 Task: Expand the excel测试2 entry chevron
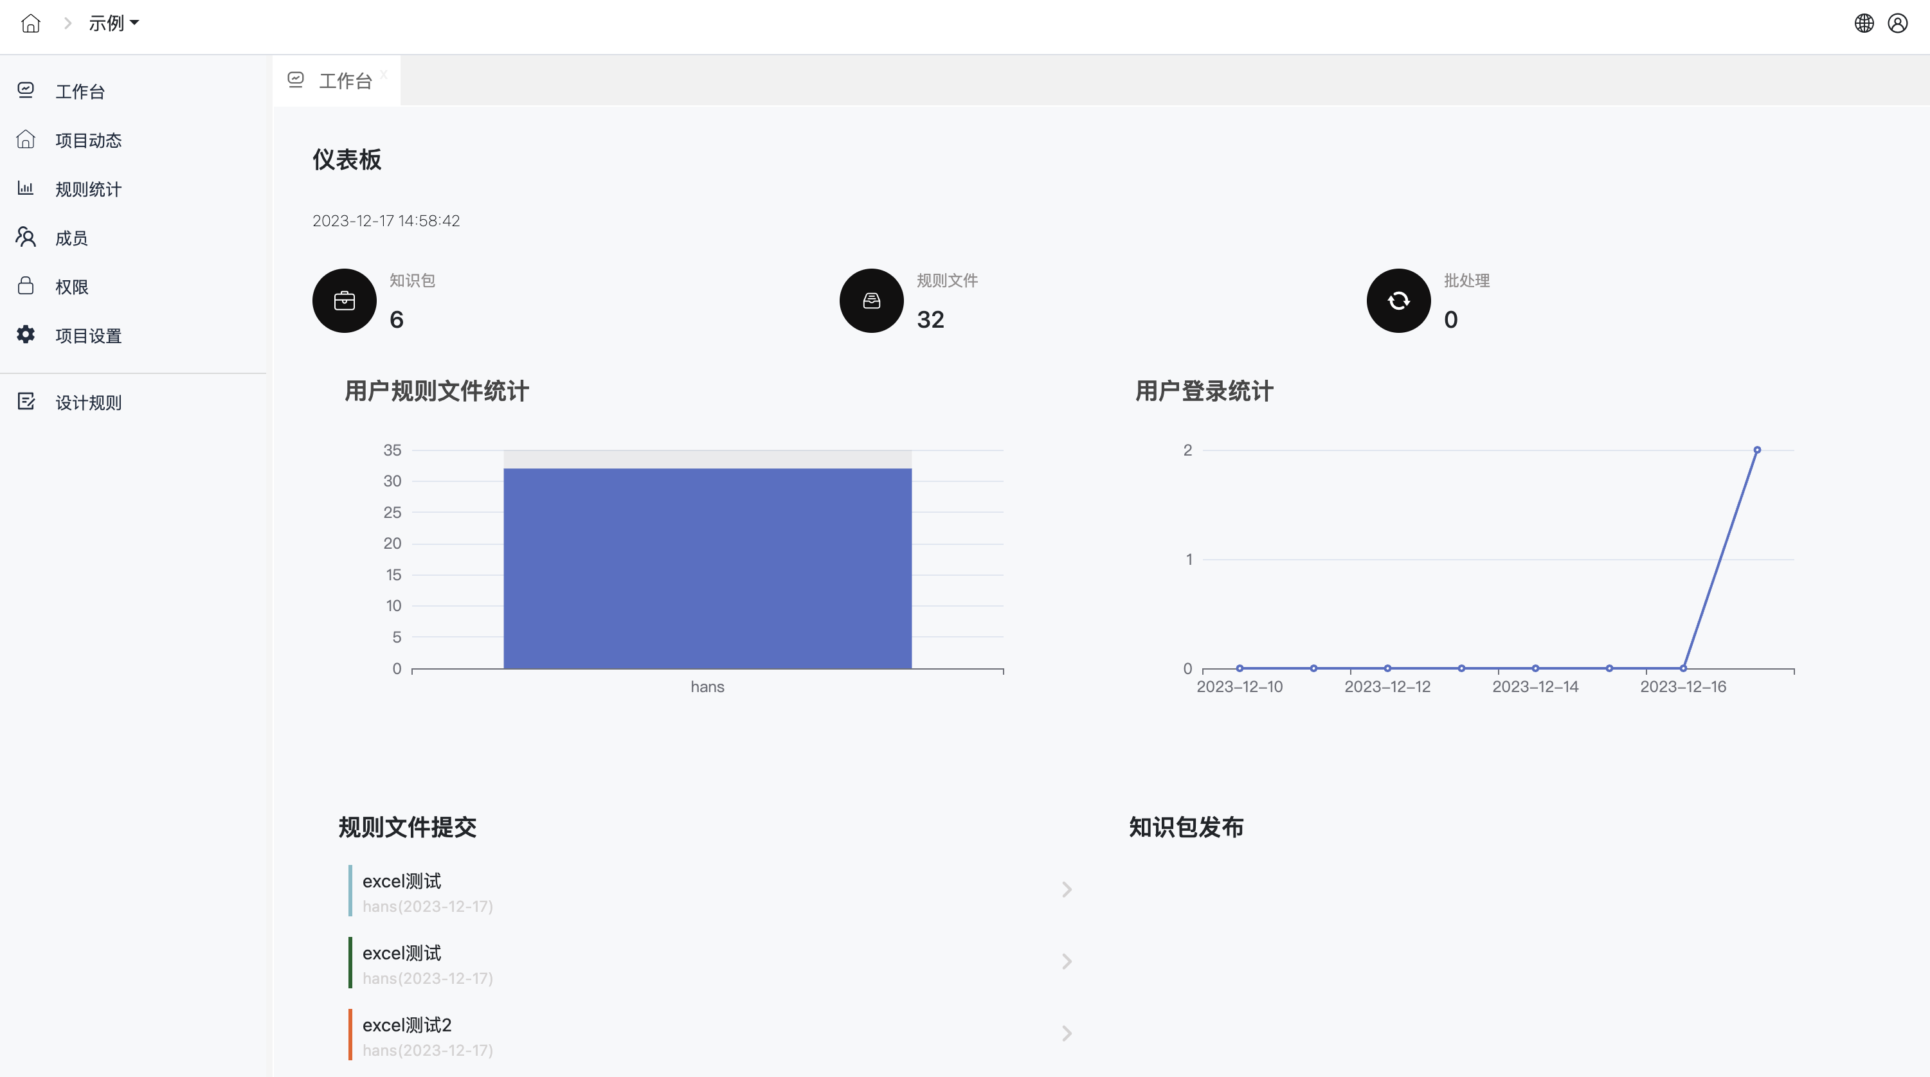click(1067, 1033)
